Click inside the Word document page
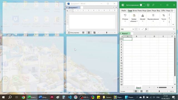Viewport: 178px width, 100px height. (92, 22)
